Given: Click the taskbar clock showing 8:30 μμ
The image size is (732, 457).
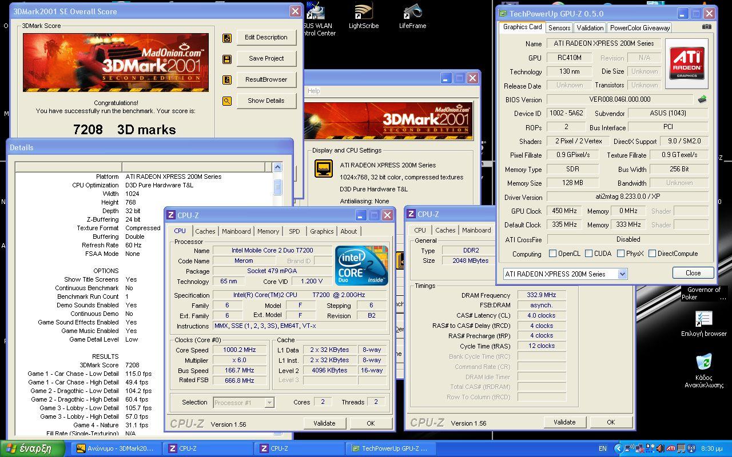Looking at the screenshot, I should pos(711,448).
